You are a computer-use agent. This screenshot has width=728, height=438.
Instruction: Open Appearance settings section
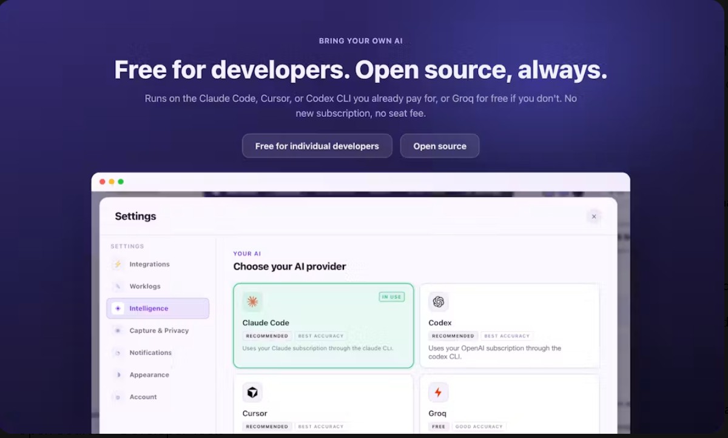[x=158, y=374]
